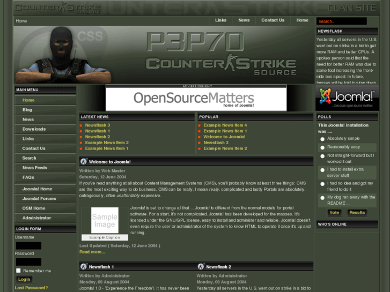Select Home in the Main Menu
Image resolution: width=390 pixels, height=292 pixels.
click(x=45, y=100)
